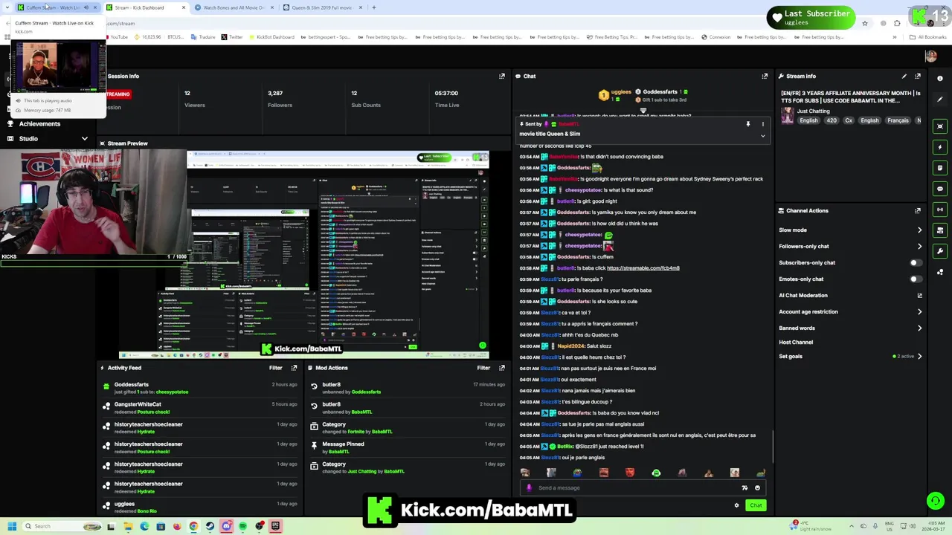Expand the pinned message chevron
This screenshot has width=952, height=535.
coord(762,136)
